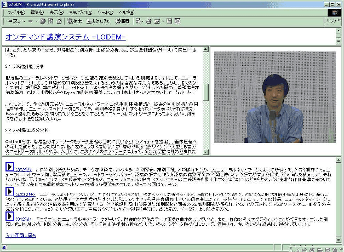This screenshot has height=252, width=344.
Task: Click the Back arrow toolbar button
Action: click(x=10, y=21)
